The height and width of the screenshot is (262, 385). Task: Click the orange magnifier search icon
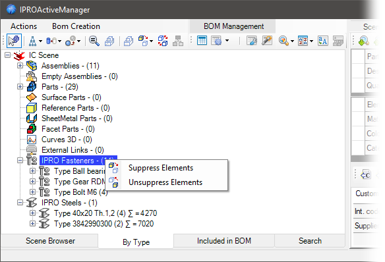283,41
